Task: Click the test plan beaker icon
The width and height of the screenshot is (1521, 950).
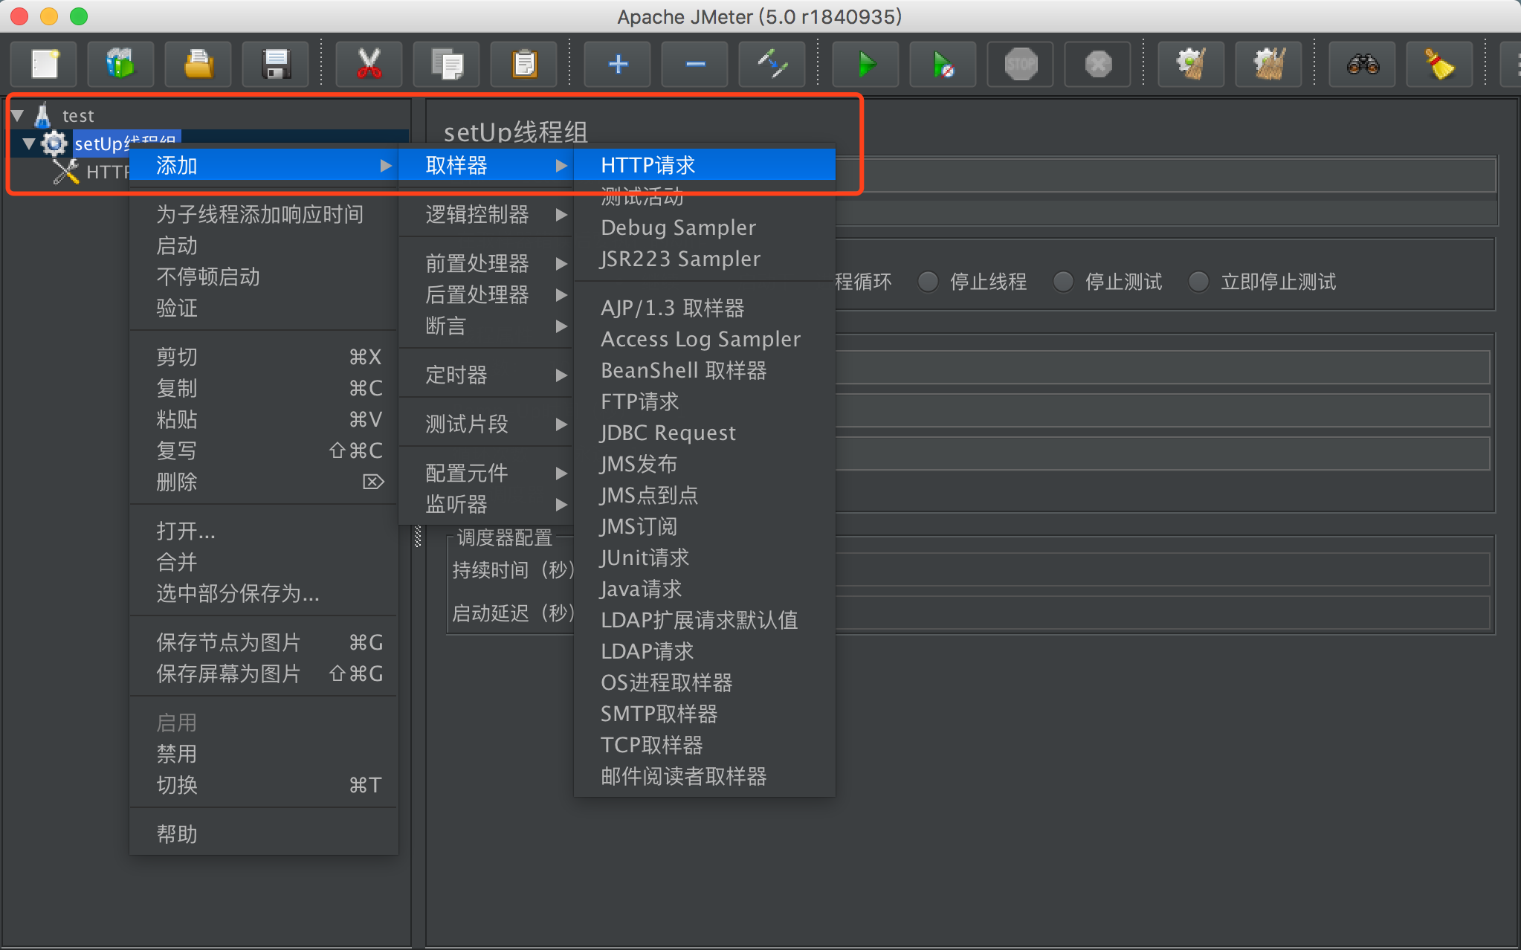Action: tap(43, 115)
